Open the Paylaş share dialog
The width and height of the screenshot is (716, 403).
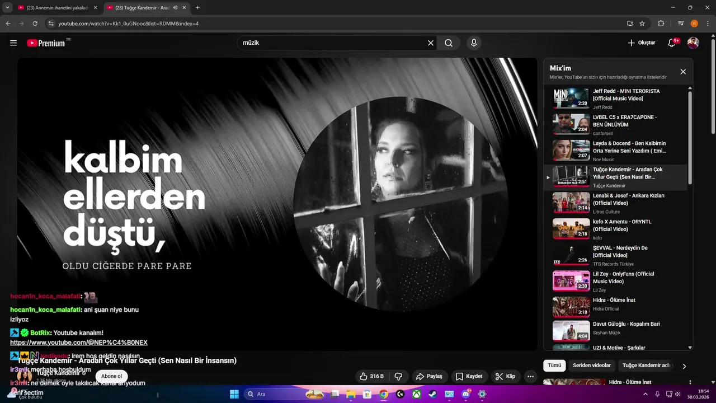click(x=429, y=377)
